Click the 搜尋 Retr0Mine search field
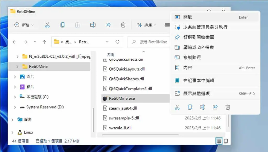The image size is (268, 152). (149, 42)
